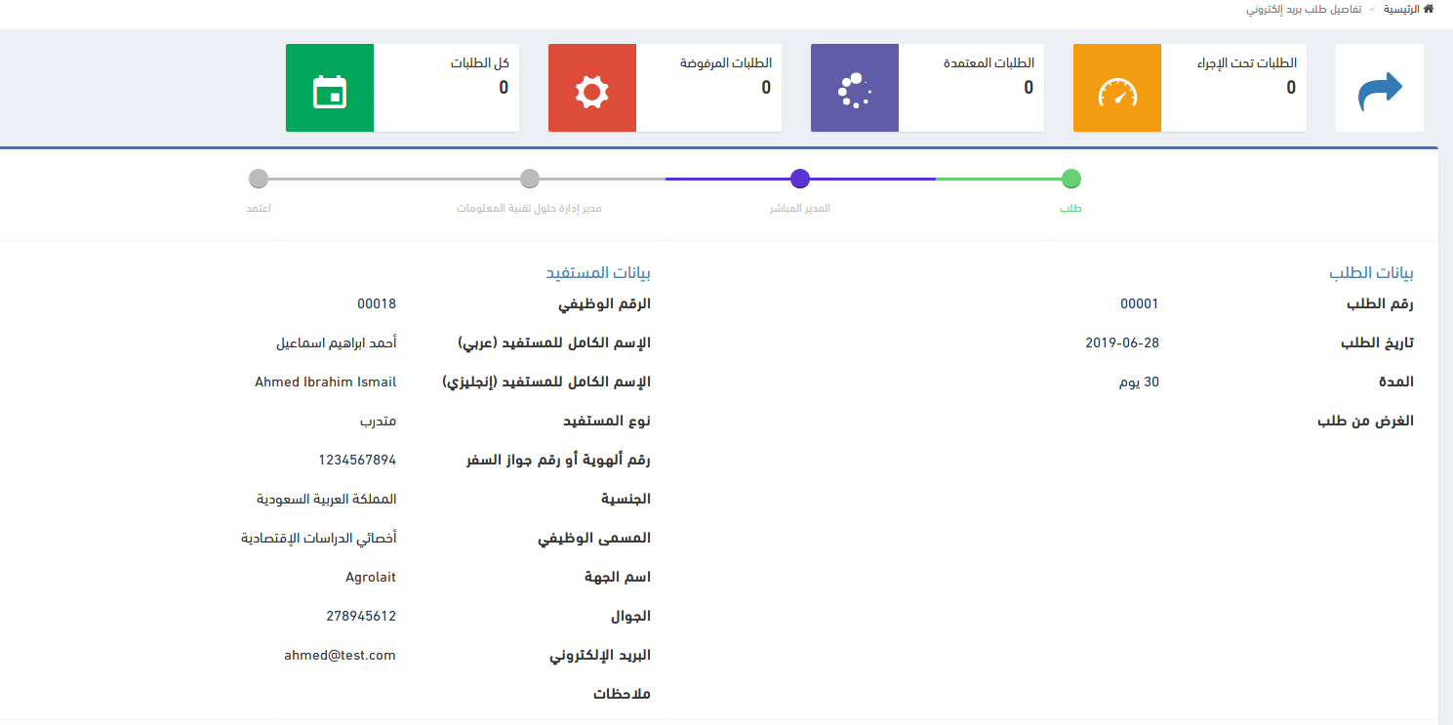Click the green calendar icon
This screenshot has height=725, width=1453.
(x=329, y=89)
